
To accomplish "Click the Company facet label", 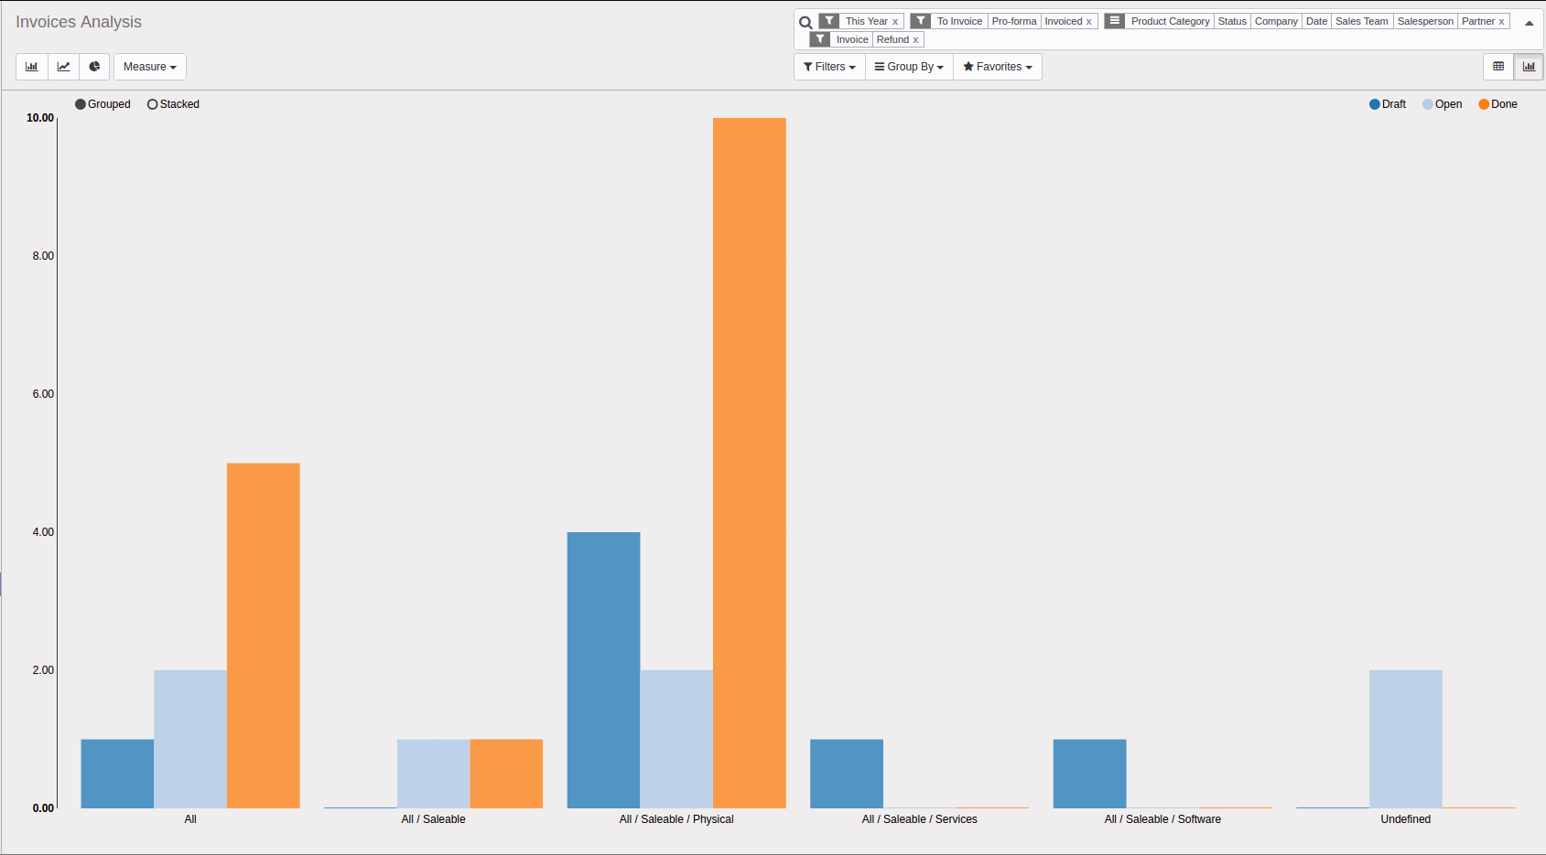I will pos(1276,21).
